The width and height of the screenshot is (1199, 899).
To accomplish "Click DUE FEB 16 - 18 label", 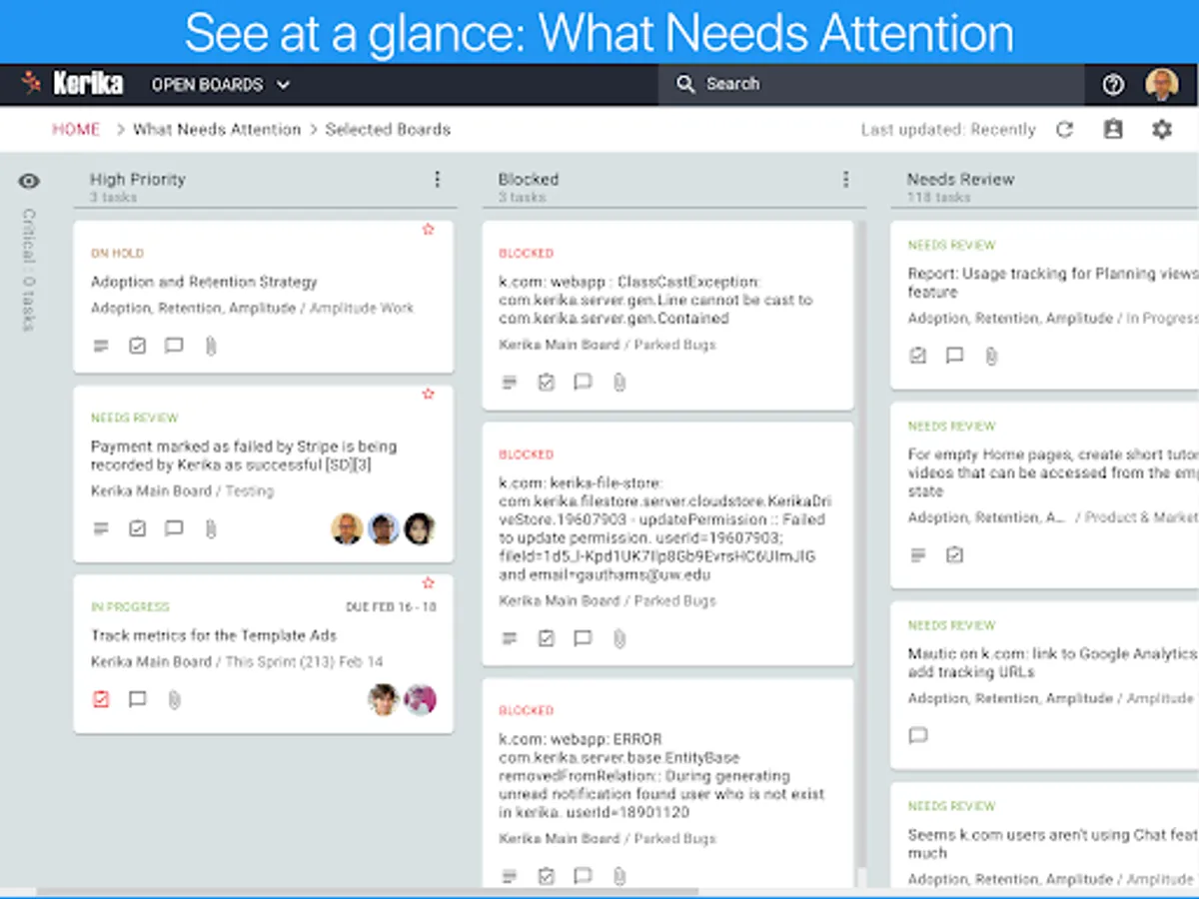I will pos(391,606).
